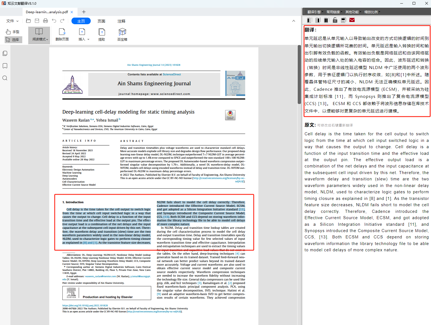This screenshot has width=431, height=325.
Task: Select the Deep-learnin...analysis.pdf tab
Action: pyautogui.click(x=47, y=12)
